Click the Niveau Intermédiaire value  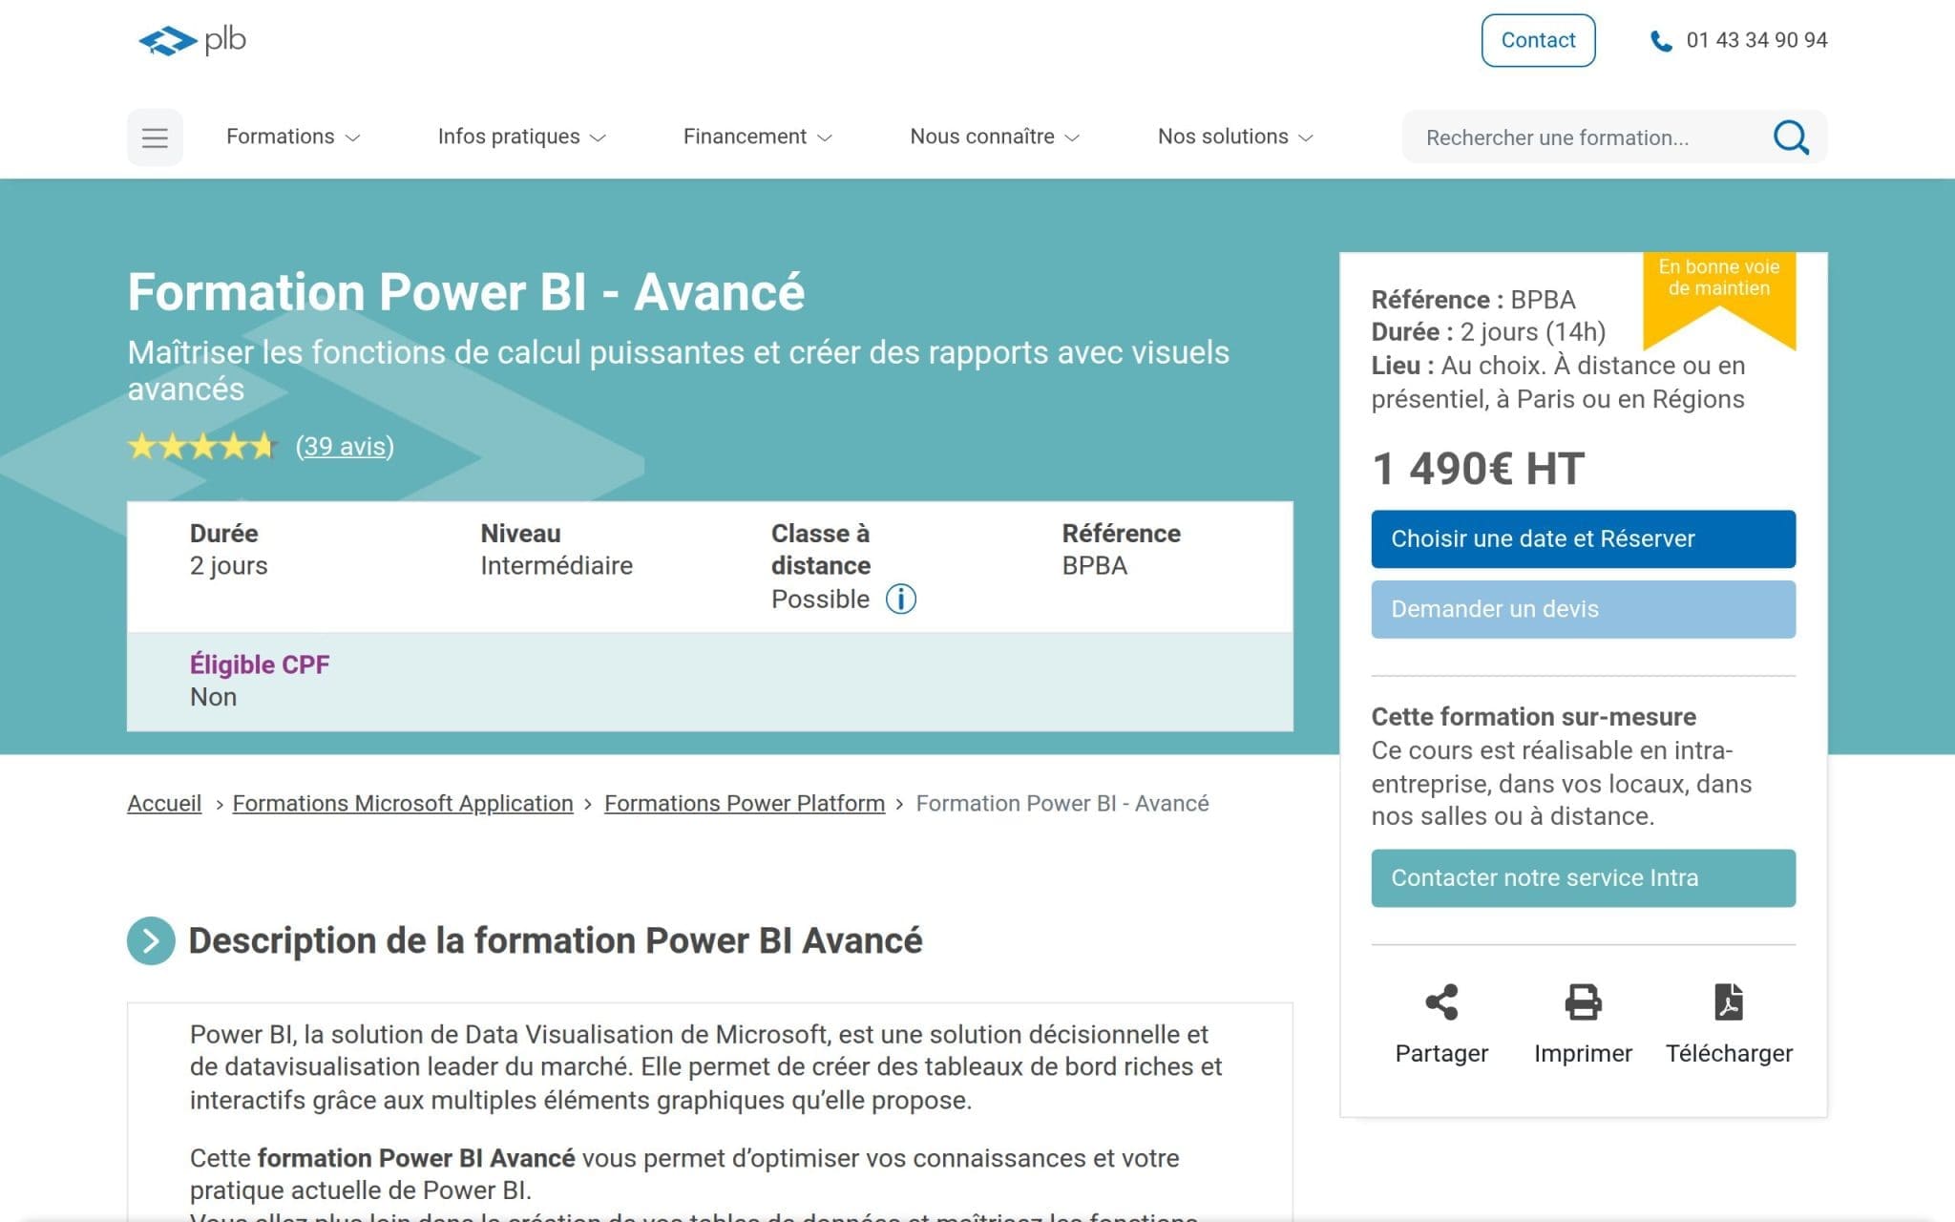tap(557, 566)
